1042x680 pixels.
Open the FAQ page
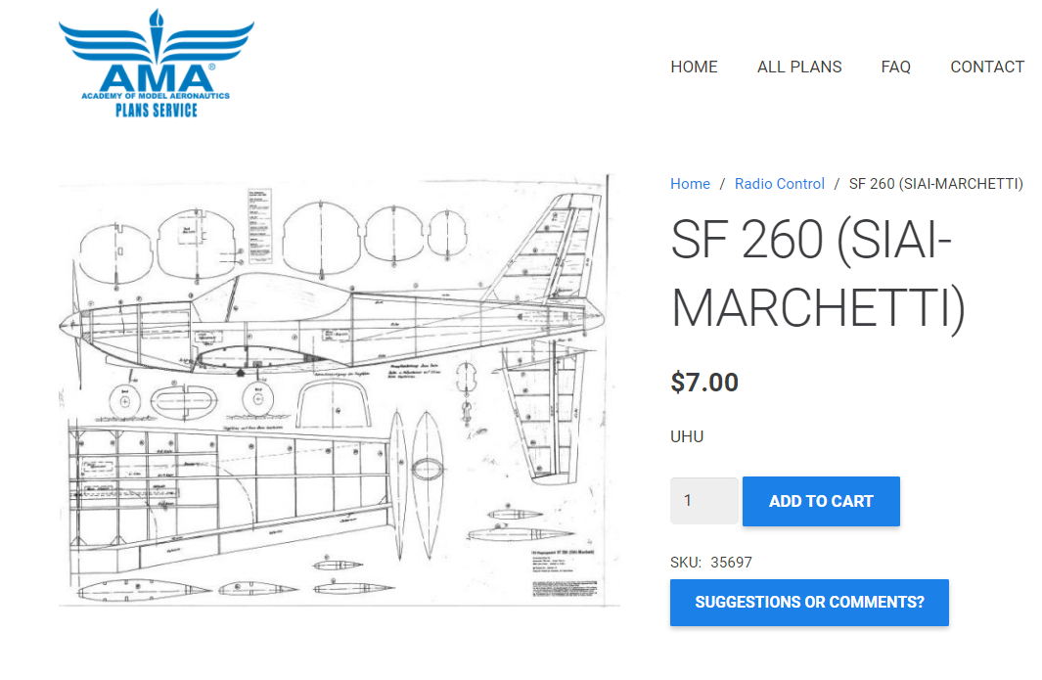point(895,67)
